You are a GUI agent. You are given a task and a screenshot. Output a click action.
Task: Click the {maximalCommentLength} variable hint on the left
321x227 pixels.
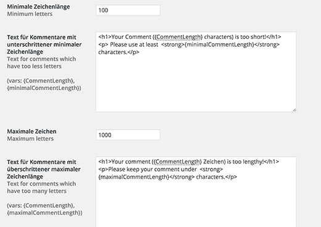point(44,213)
